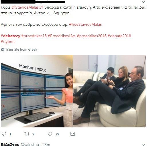
Task: Open the @StavrosMalasCY mention
Action: click(x=28, y=7)
